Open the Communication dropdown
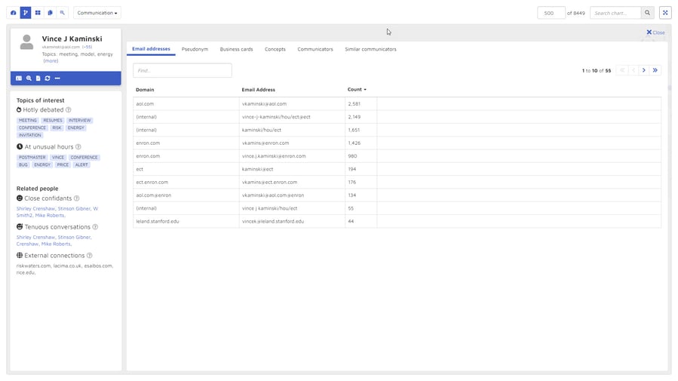Viewport: 678px width, 381px height. click(x=97, y=13)
